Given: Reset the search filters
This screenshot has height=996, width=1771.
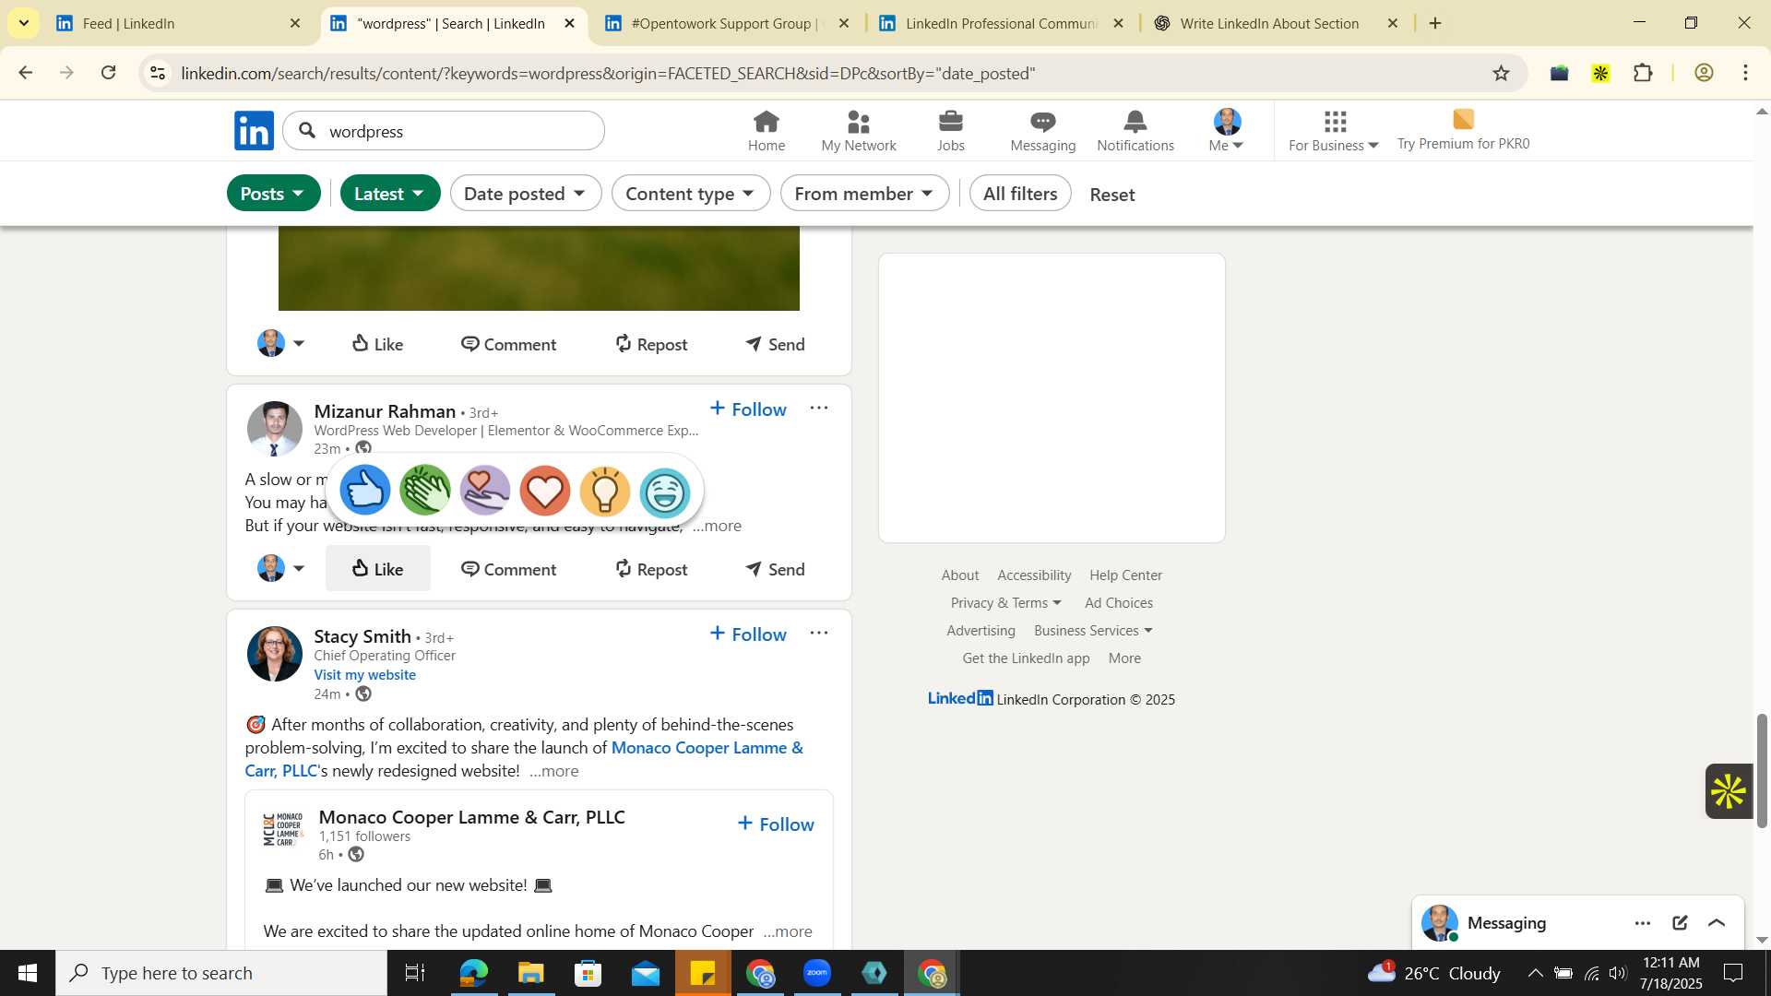Looking at the screenshot, I should pos(1112,195).
